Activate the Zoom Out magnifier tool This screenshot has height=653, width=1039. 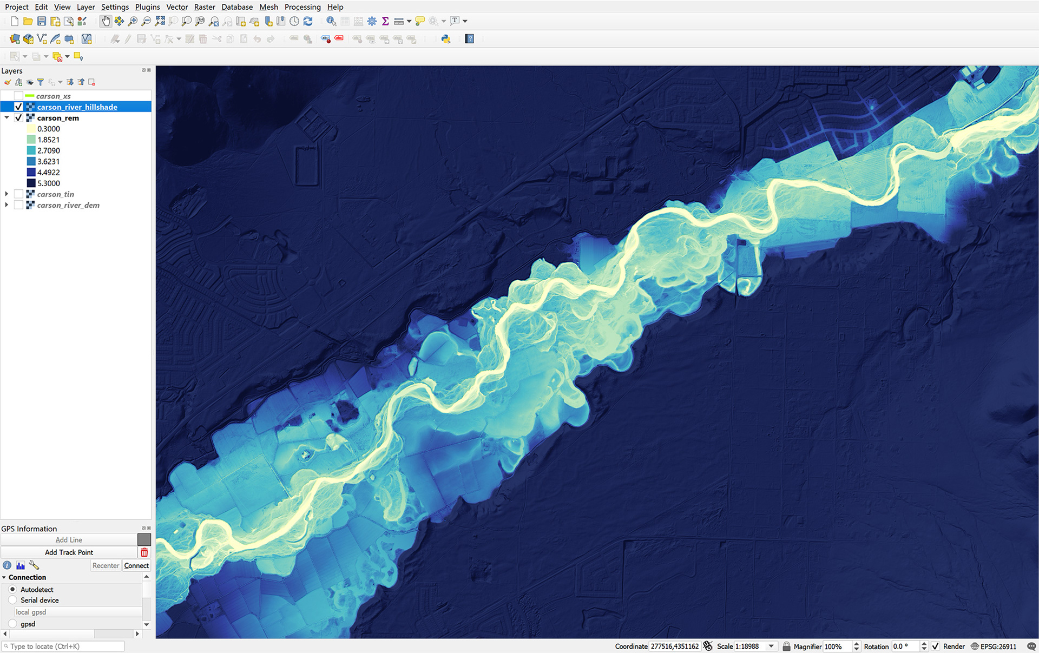coord(146,21)
